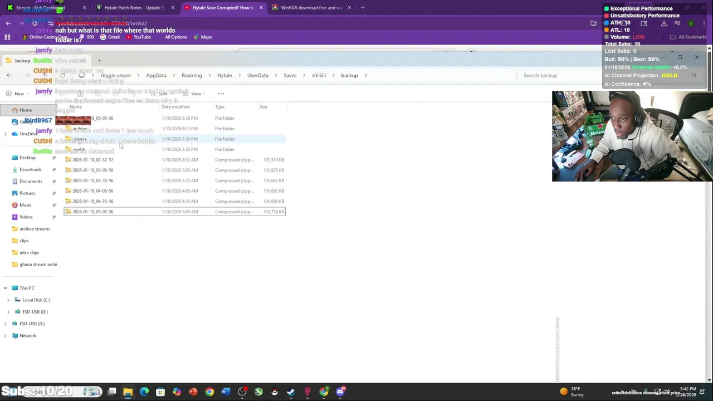Close the WinRAR download tab

pyautogui.click(x=349, y=8)
